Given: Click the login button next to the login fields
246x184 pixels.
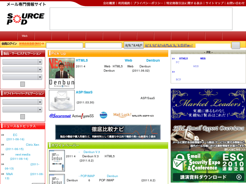Looking at the screenshot, I should [134, 45].
